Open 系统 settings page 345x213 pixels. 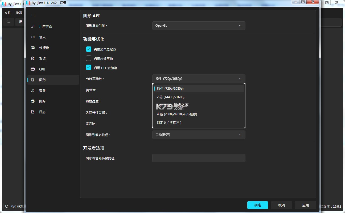tap(53, 58)
